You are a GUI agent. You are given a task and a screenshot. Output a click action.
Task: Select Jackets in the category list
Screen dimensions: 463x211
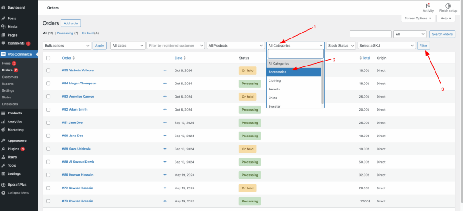[x=293, y=89]
